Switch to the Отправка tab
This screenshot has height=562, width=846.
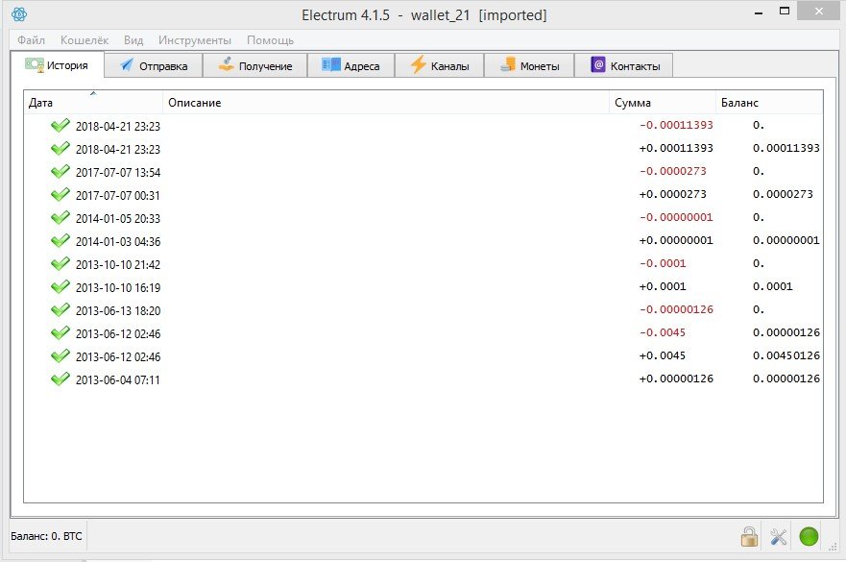tap(154, 66)
